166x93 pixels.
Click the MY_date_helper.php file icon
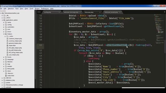tap(8, 48)
